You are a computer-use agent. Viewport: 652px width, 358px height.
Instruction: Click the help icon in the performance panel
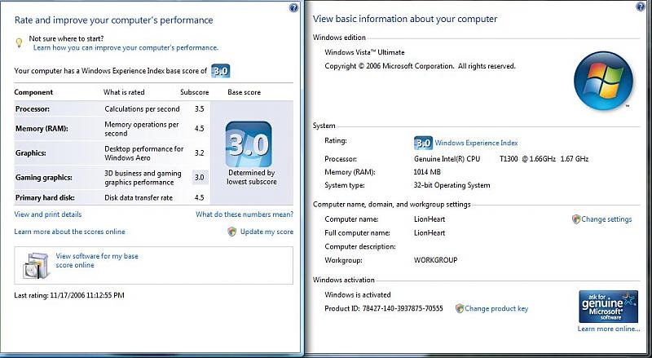(x=294, y=7)
